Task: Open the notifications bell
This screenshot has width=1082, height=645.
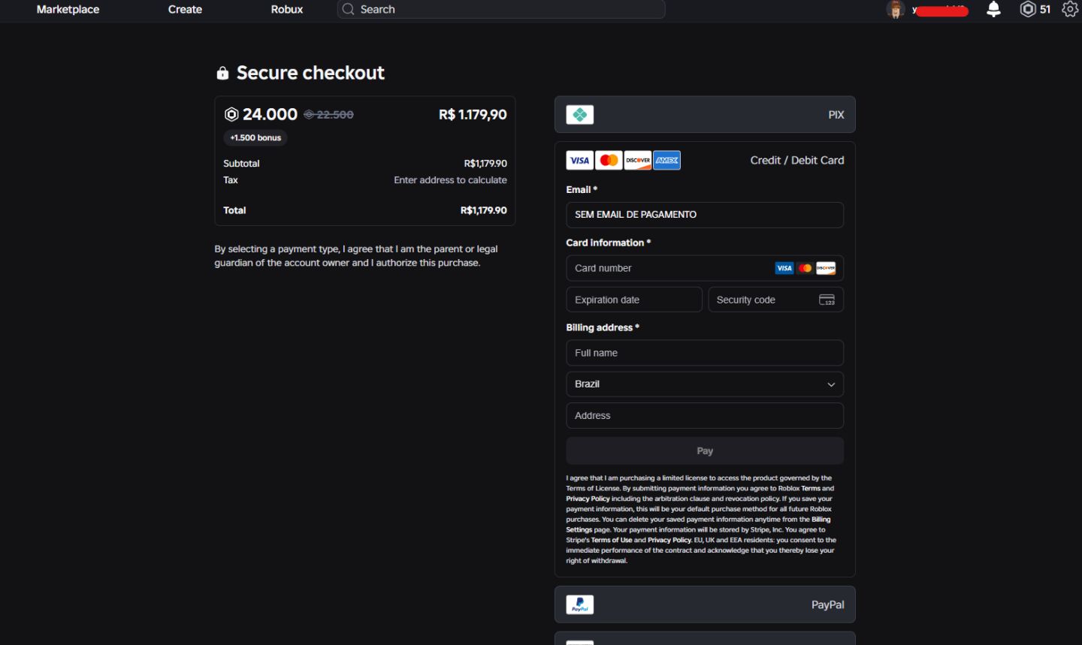Action: [x=993, y=9]
